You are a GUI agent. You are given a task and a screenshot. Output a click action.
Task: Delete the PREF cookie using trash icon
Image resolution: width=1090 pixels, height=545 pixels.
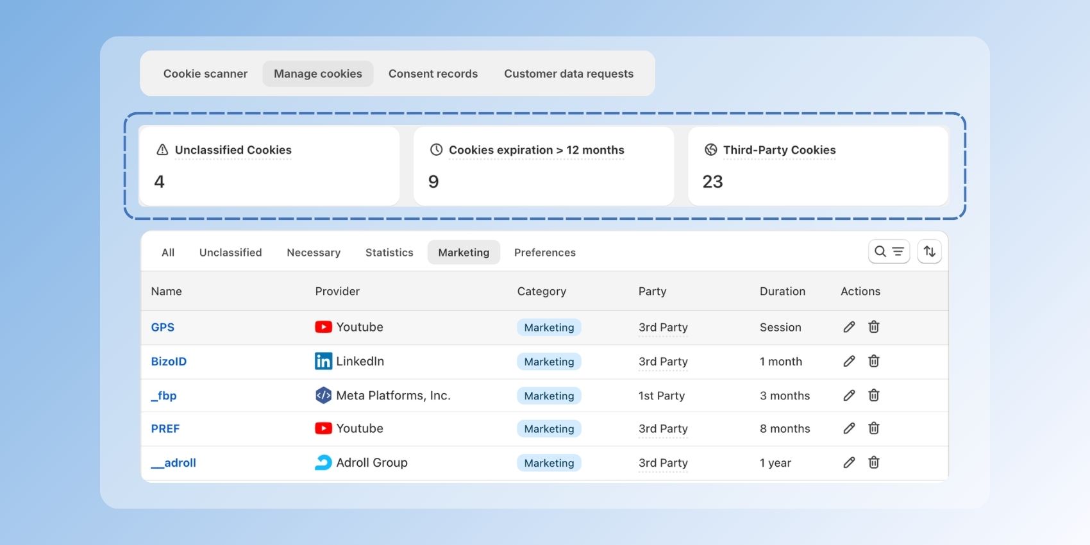point(873,428)
